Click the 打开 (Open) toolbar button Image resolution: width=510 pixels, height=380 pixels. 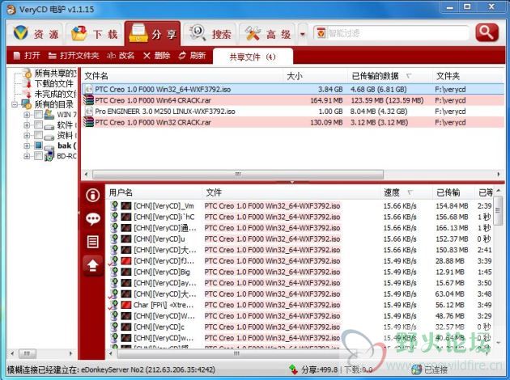[27, 56]
